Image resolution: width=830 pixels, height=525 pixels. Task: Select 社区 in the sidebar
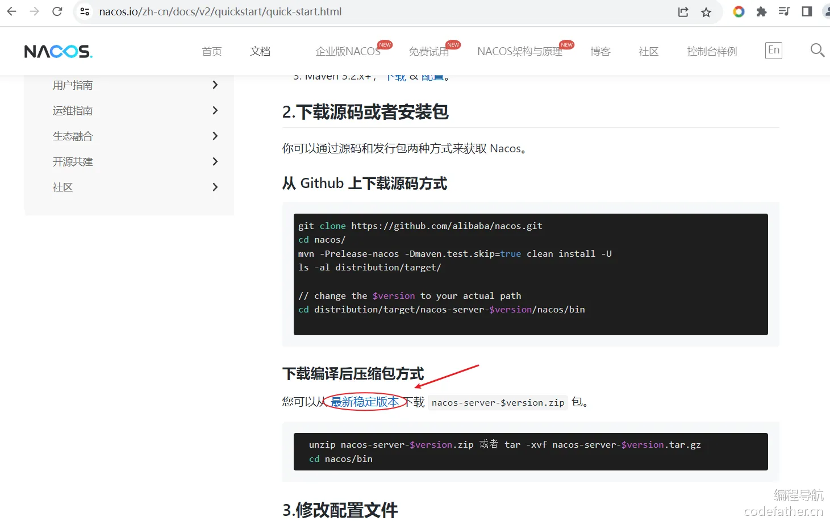tap(62, 188)
